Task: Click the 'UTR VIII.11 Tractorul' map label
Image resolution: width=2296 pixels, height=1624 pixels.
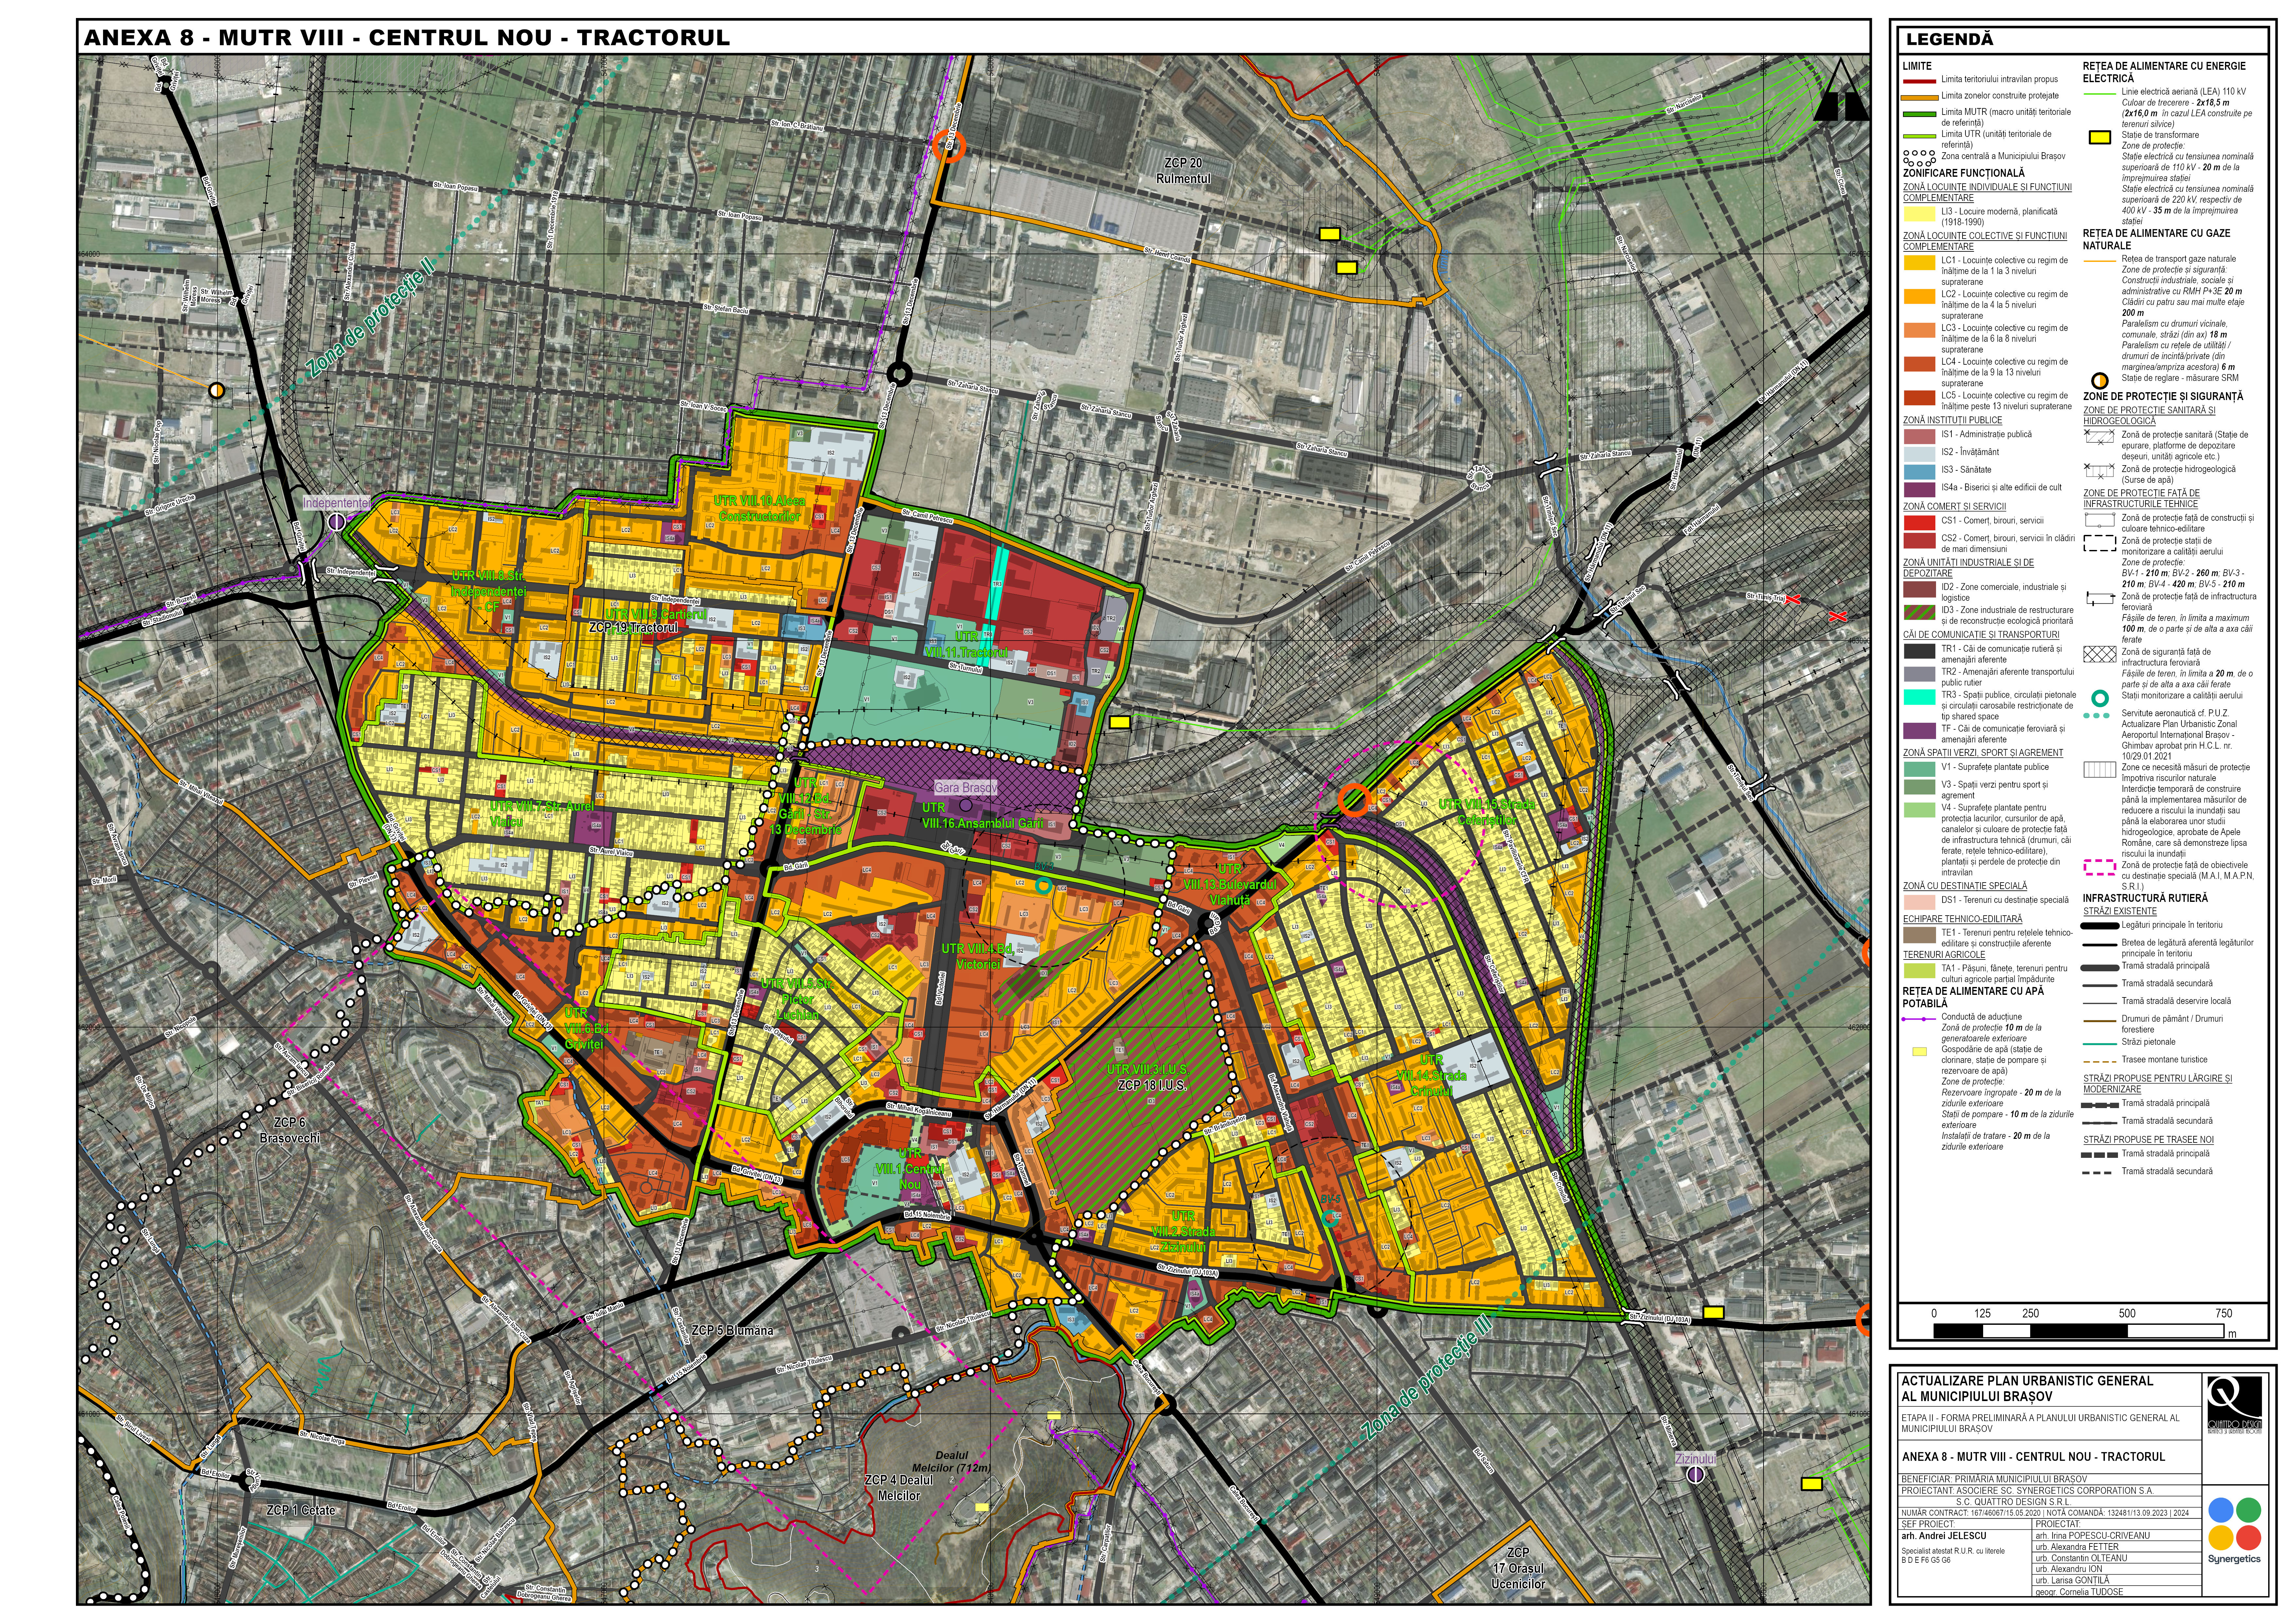Action: (966, 645)
